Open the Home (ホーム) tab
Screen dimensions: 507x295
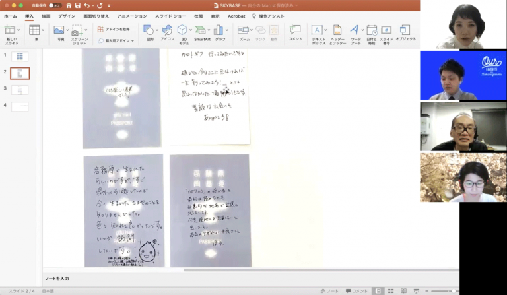coord(11,16)
